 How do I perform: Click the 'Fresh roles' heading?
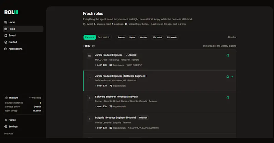pos(93,14)
